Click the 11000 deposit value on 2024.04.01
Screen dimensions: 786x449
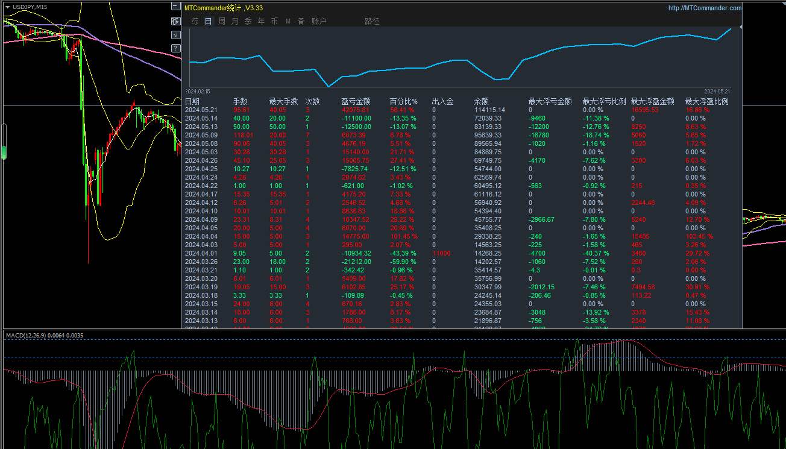coord(441,253)
